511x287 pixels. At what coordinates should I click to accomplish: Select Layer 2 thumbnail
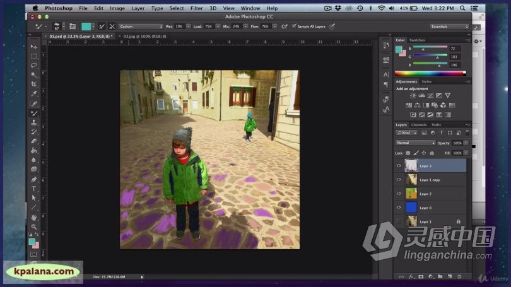[x=411, y=194]
